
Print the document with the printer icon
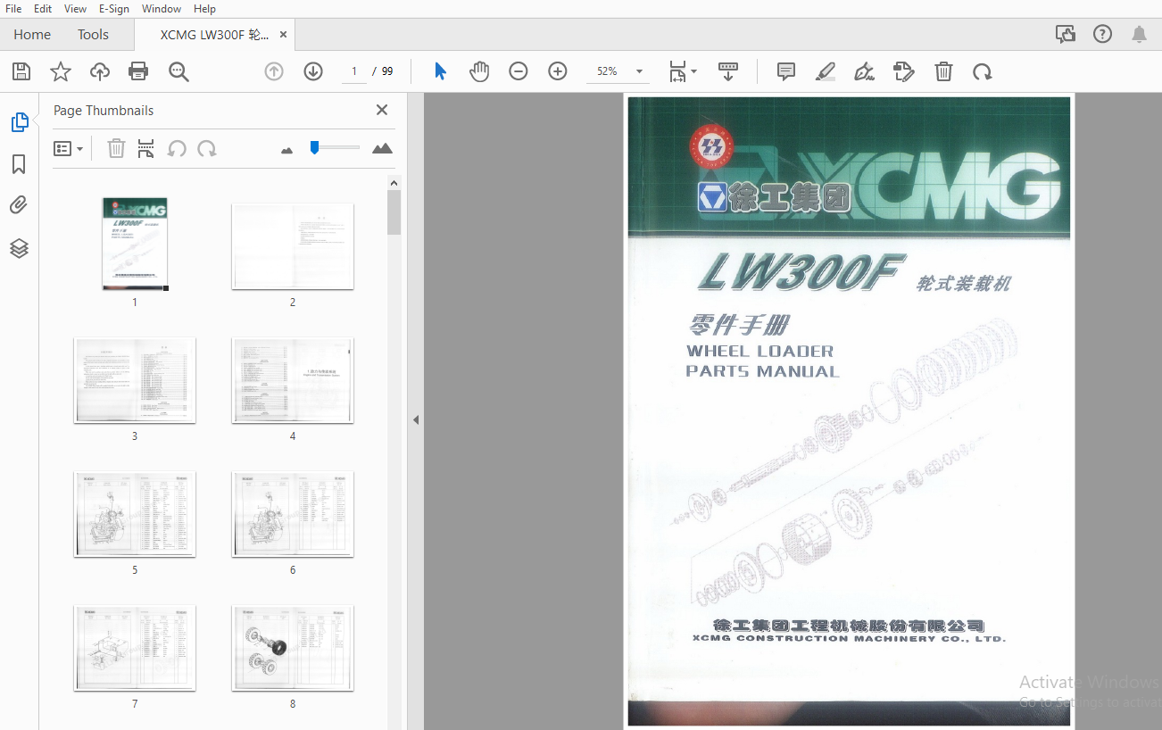[138, 71]
